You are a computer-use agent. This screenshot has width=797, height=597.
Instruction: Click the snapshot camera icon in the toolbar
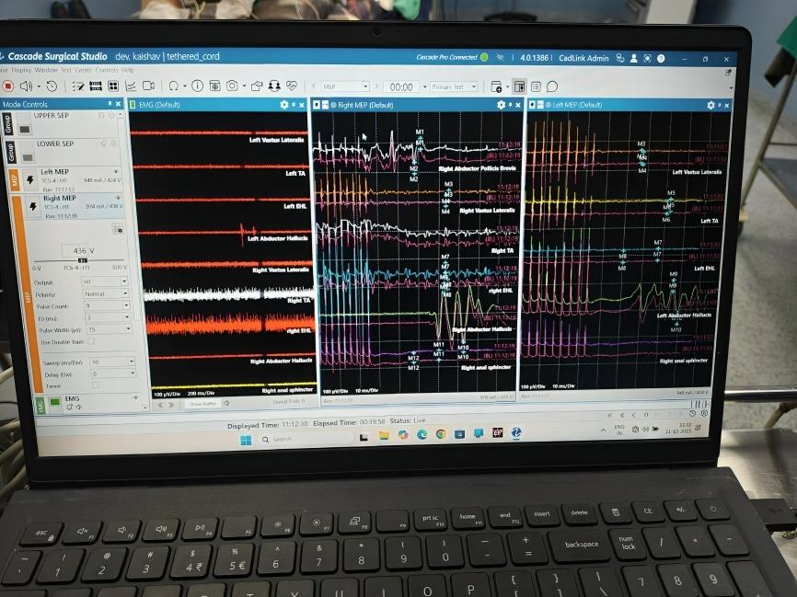click(233, 86)
